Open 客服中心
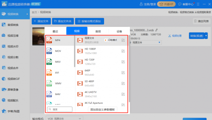 pos(186,4)
